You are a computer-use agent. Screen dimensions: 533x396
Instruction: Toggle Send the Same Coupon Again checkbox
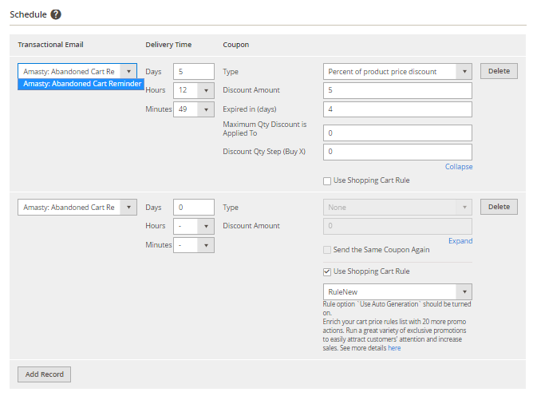327,250
